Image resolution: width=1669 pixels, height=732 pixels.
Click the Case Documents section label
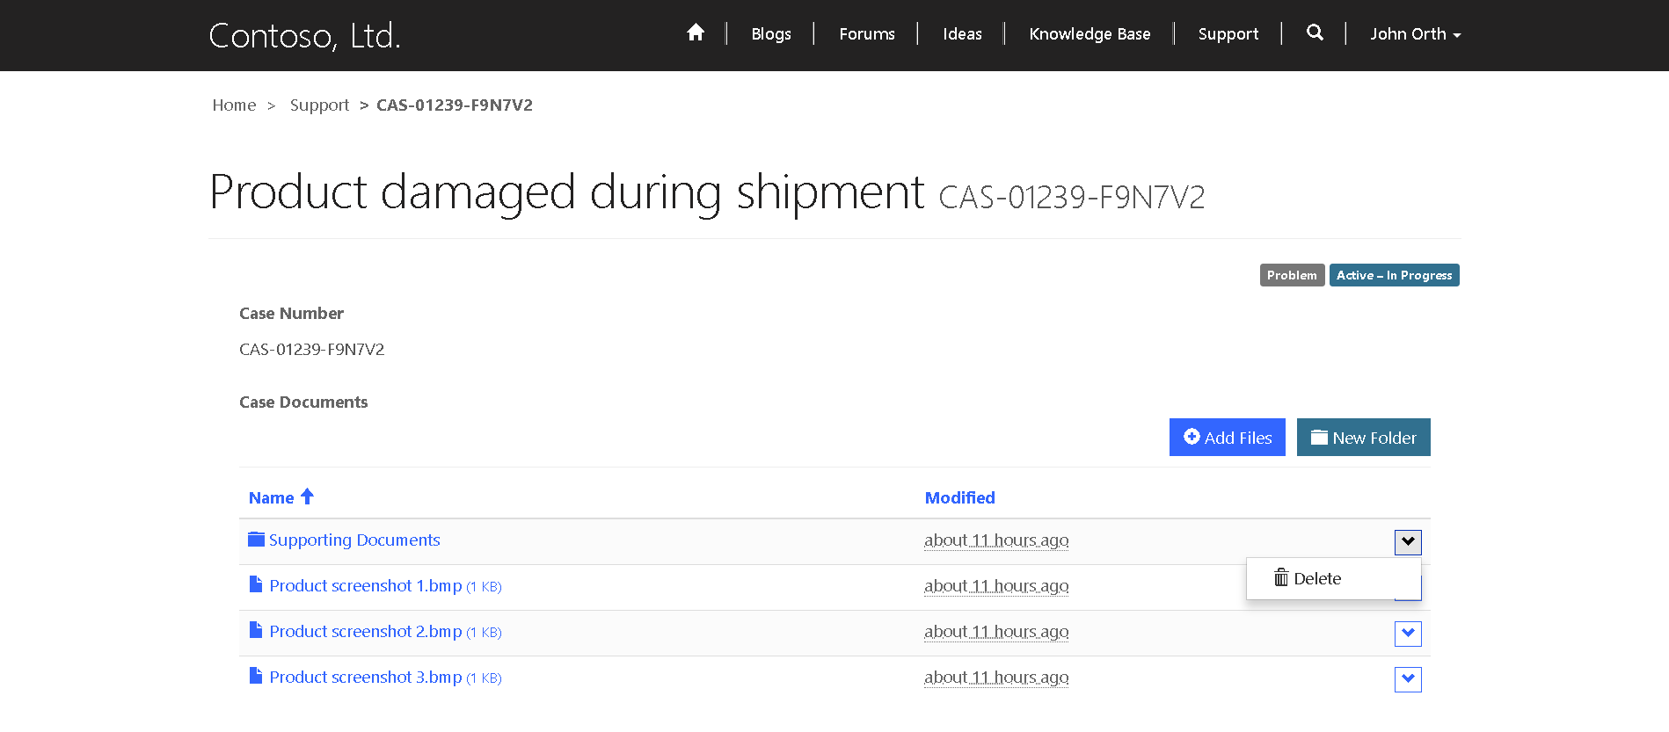click(x=303, y=402)
